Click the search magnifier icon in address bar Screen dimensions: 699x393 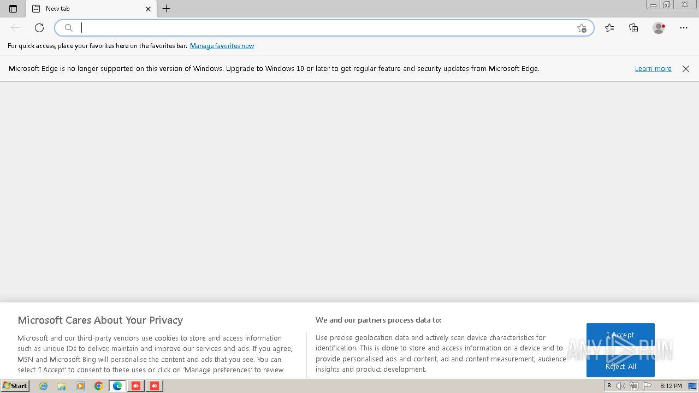tap(69, 28)
